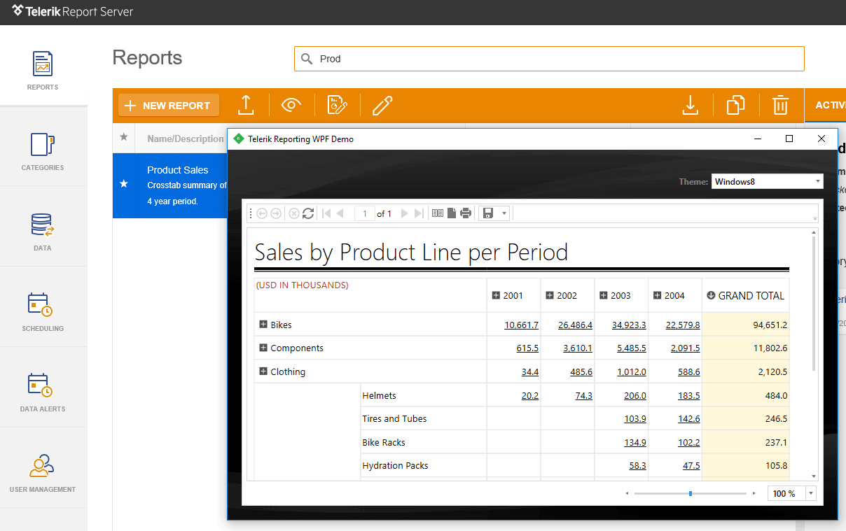This screenshot has height=531, width=846.
Task: Expand the 2003 column group
Action: click(603, 295)
